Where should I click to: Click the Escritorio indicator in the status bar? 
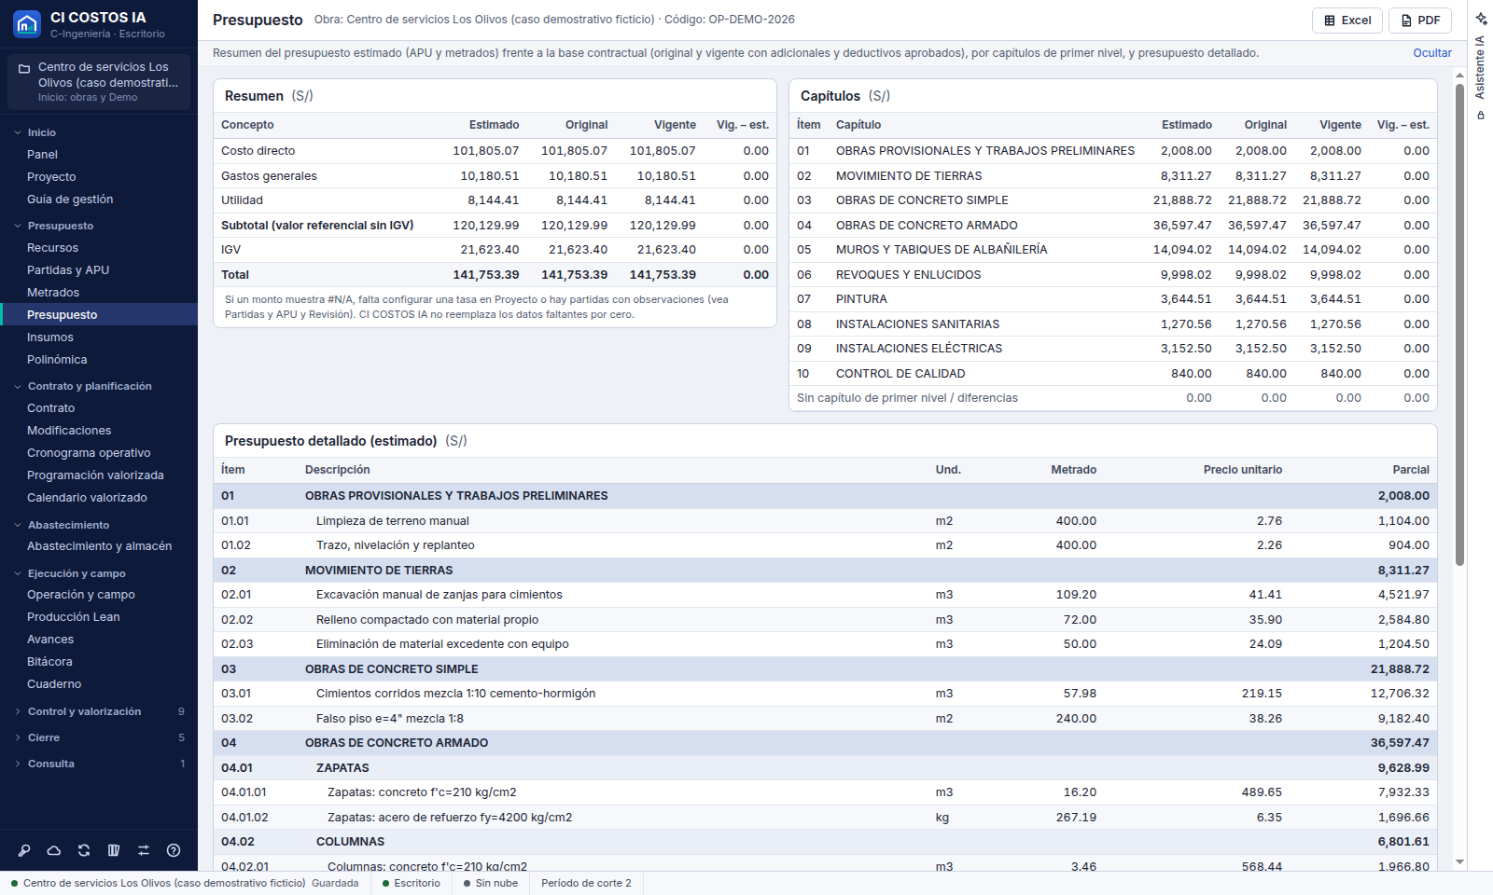(x=412, y=883)
